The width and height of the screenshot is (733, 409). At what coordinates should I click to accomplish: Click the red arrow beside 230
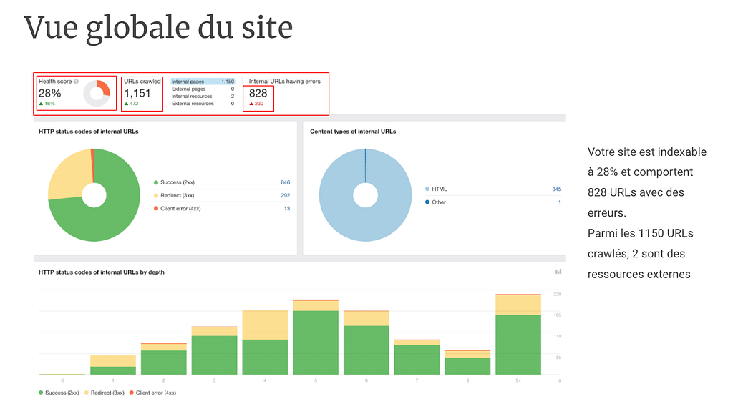point(251,104)
